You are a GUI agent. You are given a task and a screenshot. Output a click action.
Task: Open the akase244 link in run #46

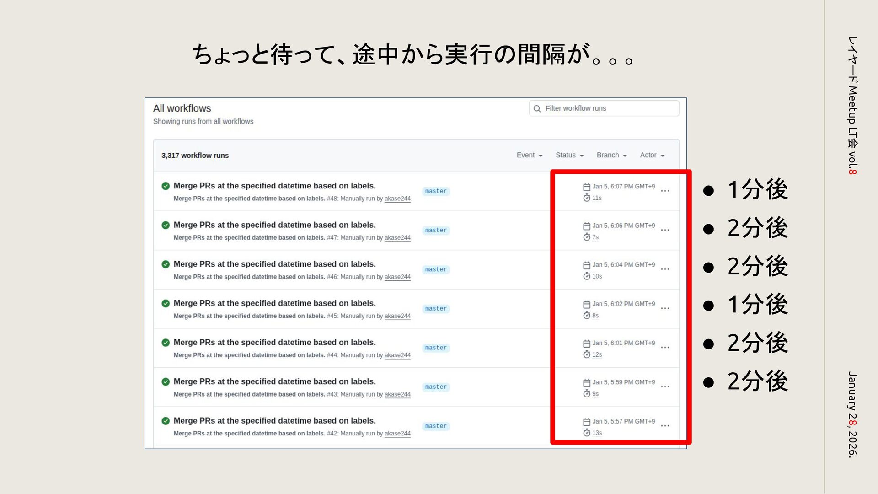(397, 277)
